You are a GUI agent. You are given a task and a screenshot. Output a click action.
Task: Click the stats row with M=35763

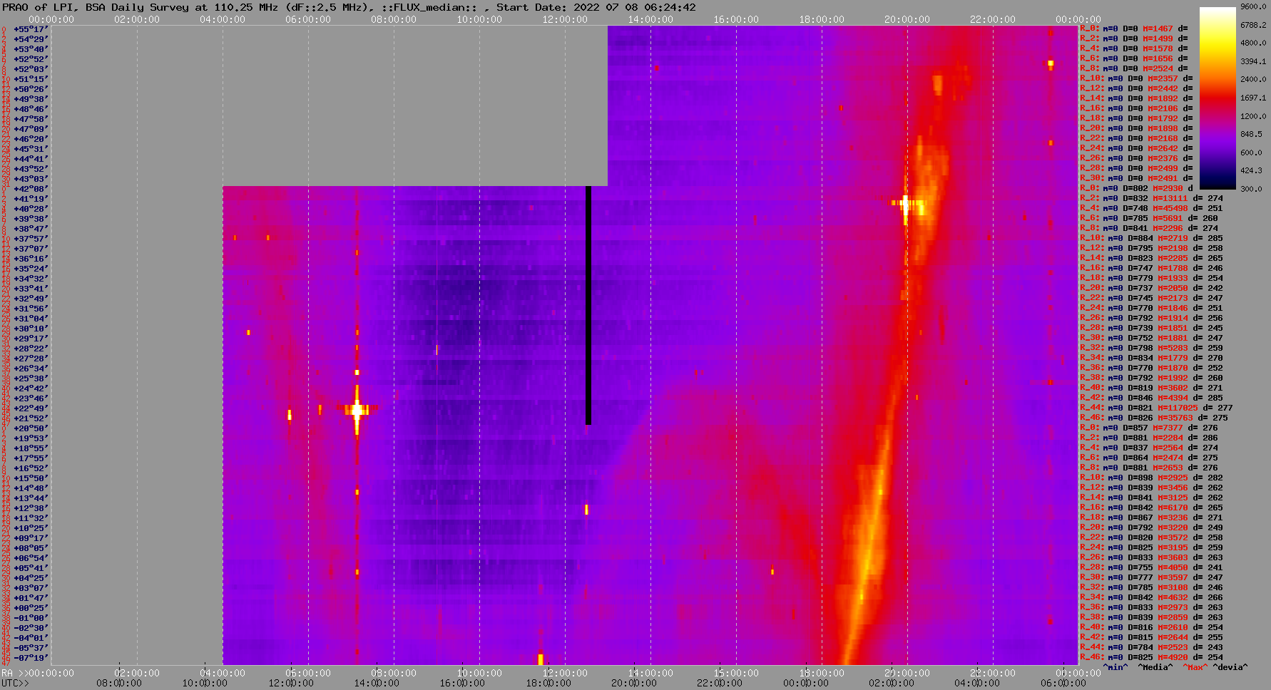pyautogui.click(x=1154, y=418)
